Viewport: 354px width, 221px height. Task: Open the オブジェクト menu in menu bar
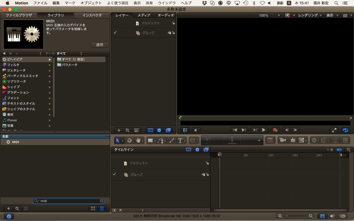coord(91,3)
